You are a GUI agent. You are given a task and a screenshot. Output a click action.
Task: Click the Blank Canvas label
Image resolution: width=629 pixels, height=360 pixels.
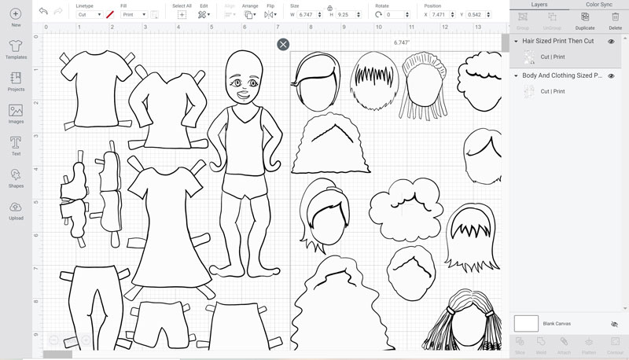tap(557, 324)
